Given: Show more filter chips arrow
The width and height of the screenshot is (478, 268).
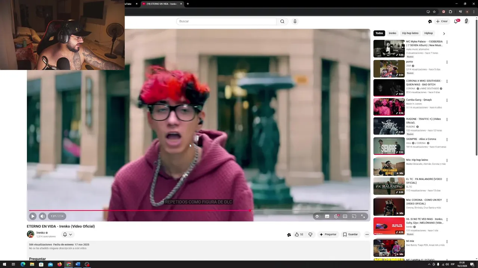Looking at the screenshot, I should [444, 33].
